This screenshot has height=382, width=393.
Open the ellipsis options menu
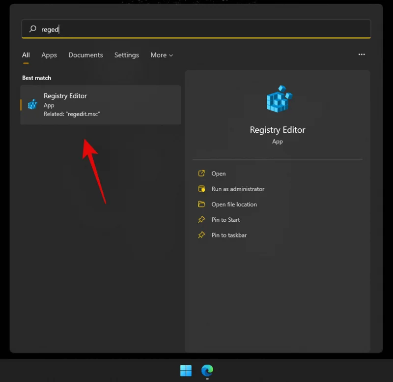(362, 55)
